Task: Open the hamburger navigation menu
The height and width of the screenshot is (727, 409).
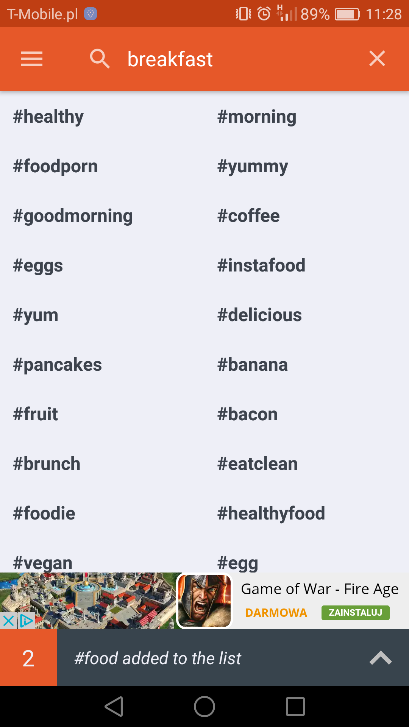Action: coord(32,59)
